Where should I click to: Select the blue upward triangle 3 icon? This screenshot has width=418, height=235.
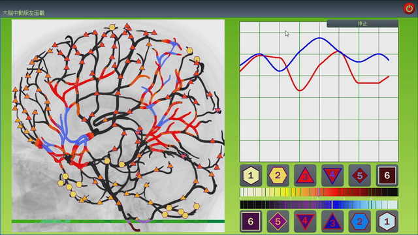(332, 221)
